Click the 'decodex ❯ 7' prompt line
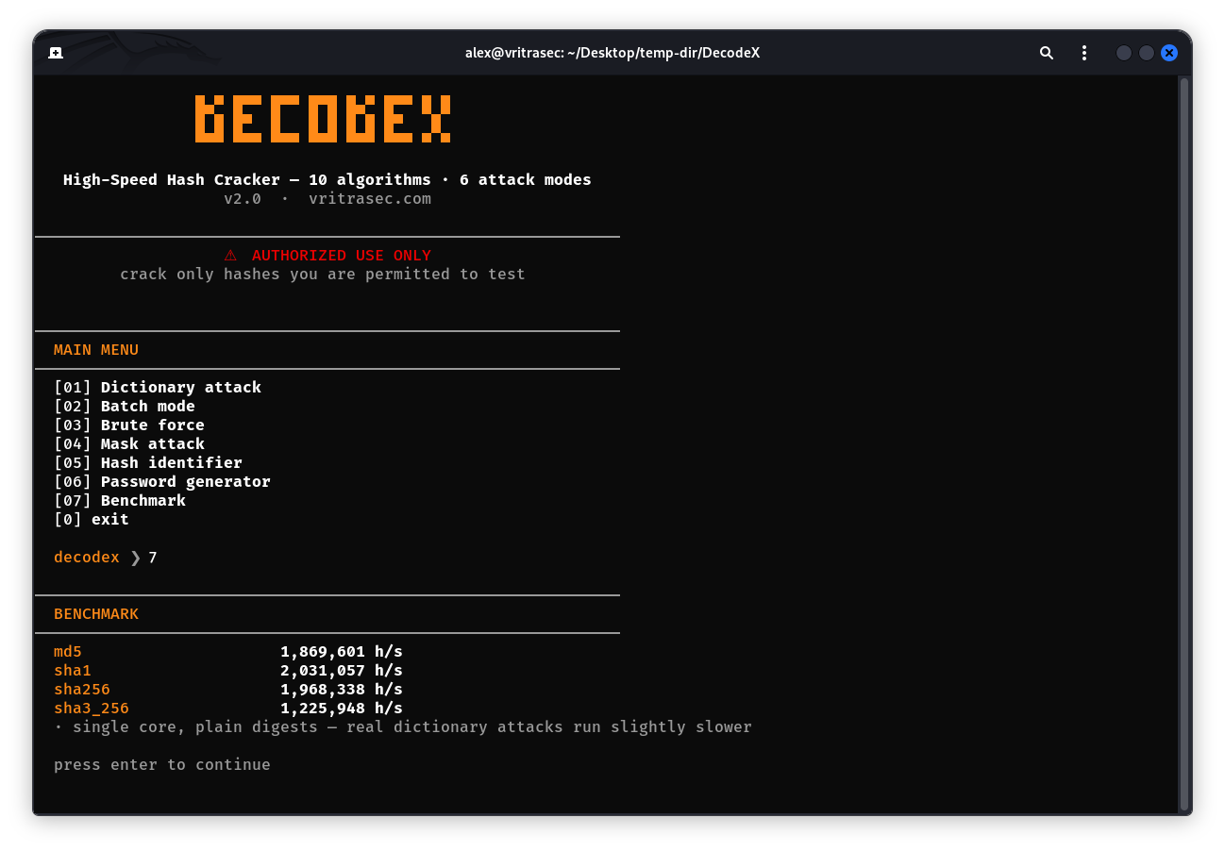 pyautogui.click(x=106, y=558)
